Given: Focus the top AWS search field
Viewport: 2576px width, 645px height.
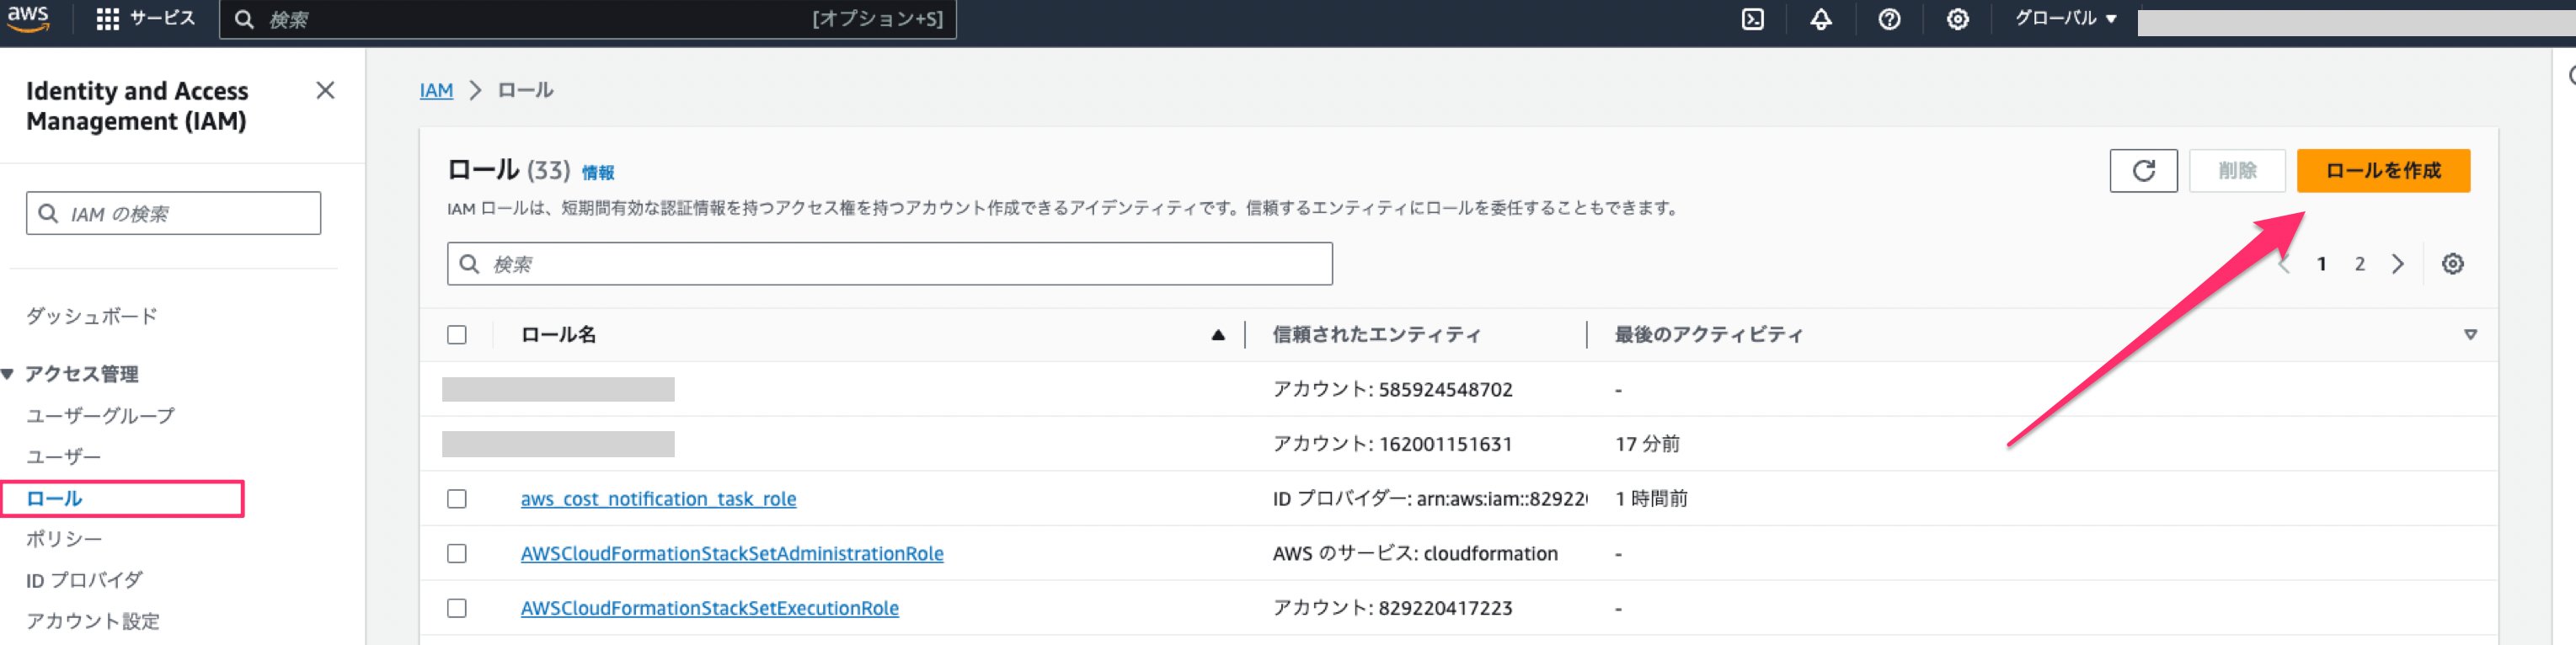Looking at the screenshot, I should (x=588, y=19).
